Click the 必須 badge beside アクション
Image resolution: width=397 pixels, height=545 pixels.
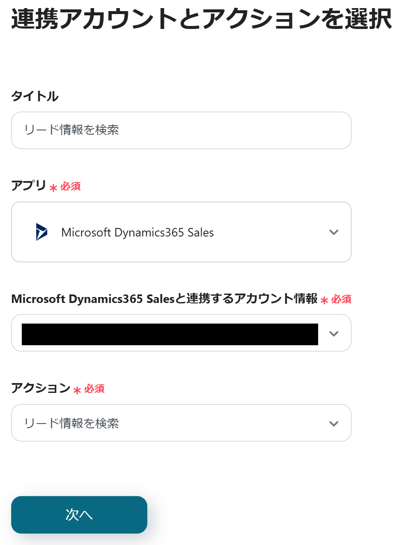(94, 389)
